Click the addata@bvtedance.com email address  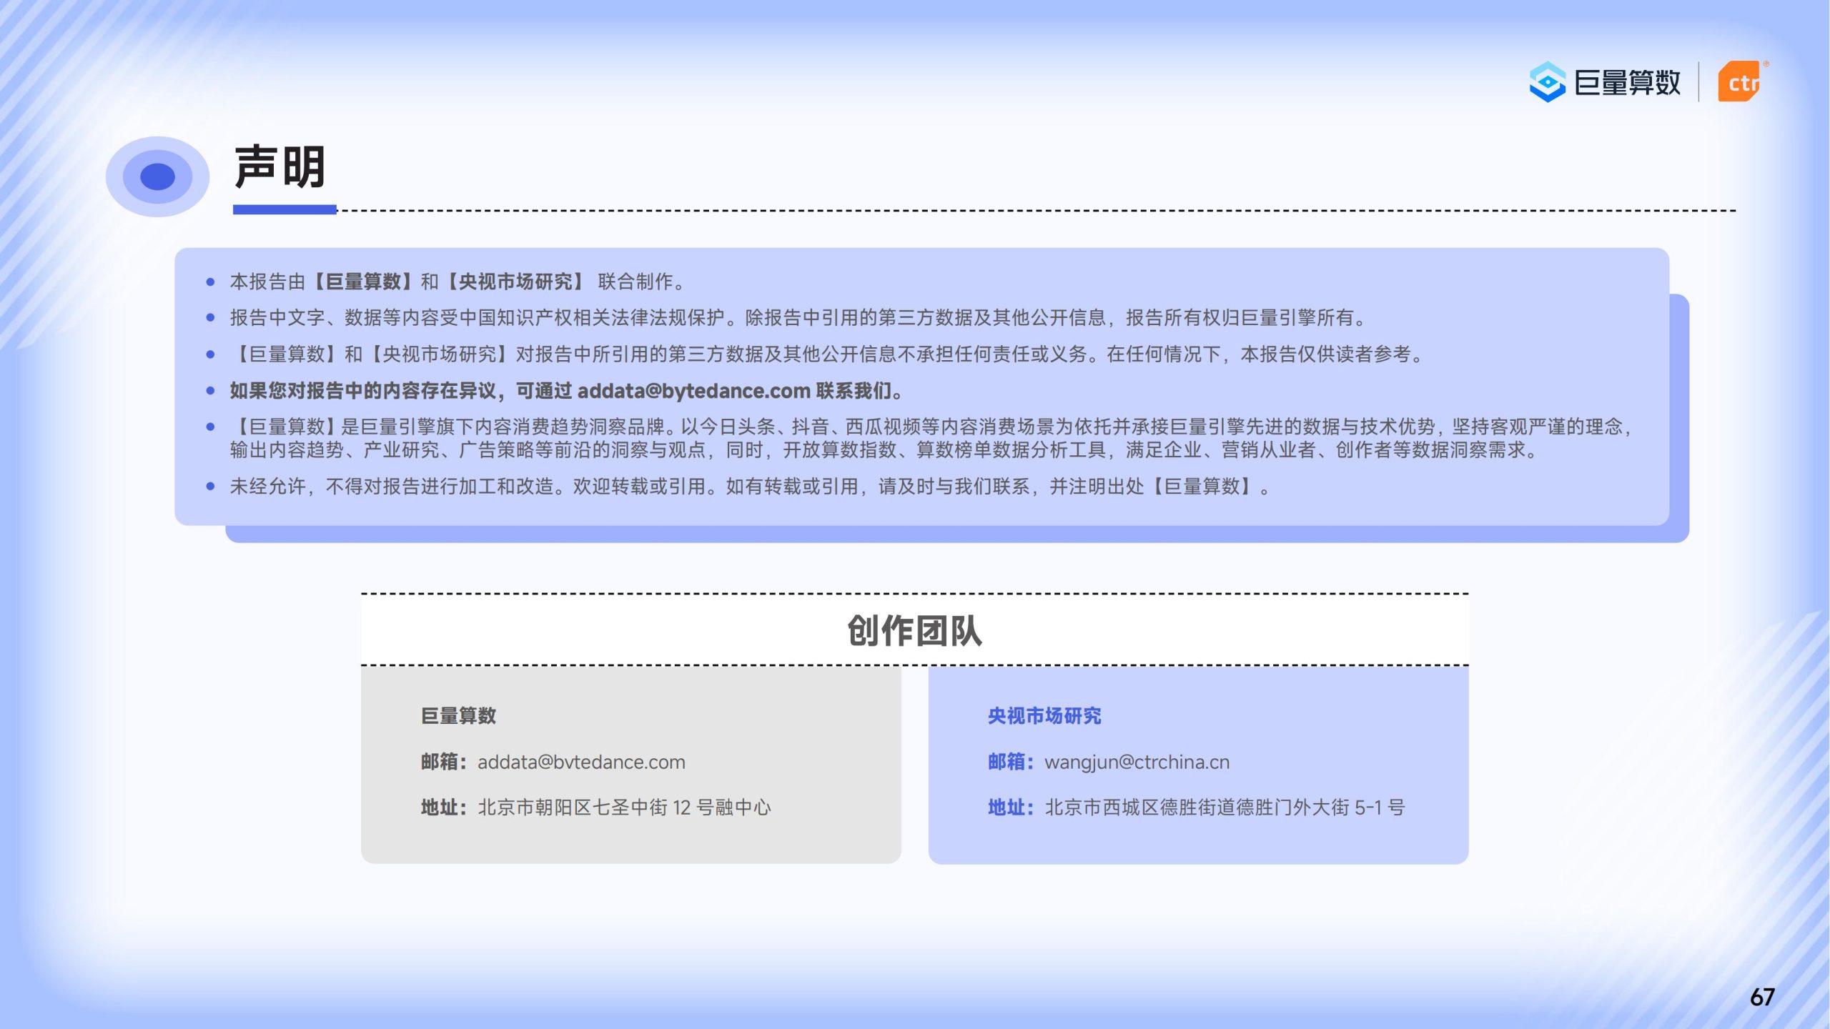580,762
